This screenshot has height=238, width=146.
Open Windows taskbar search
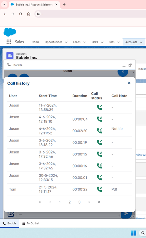pyautogui.click(x=143, y=233)
